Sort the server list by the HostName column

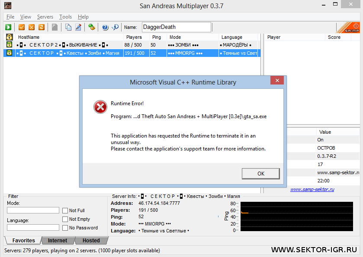(69, 37)
